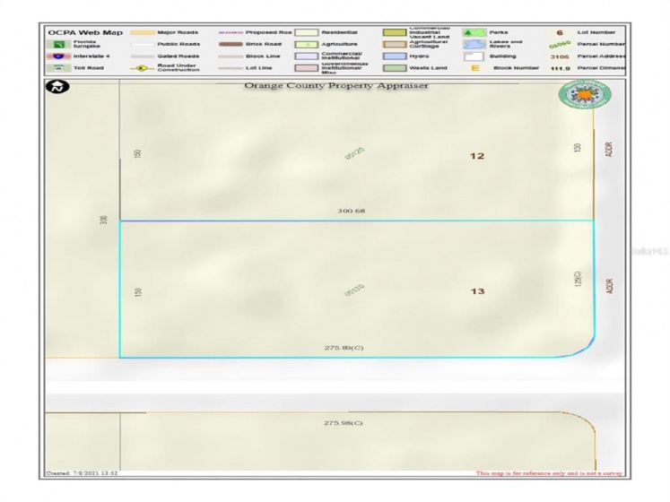
Task: Click the Hydro color swatch
Action: (395, 56)
